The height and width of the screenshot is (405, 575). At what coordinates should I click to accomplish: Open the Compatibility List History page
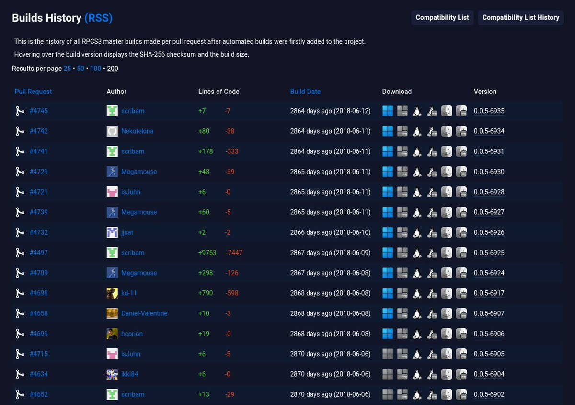click(521, 17)
